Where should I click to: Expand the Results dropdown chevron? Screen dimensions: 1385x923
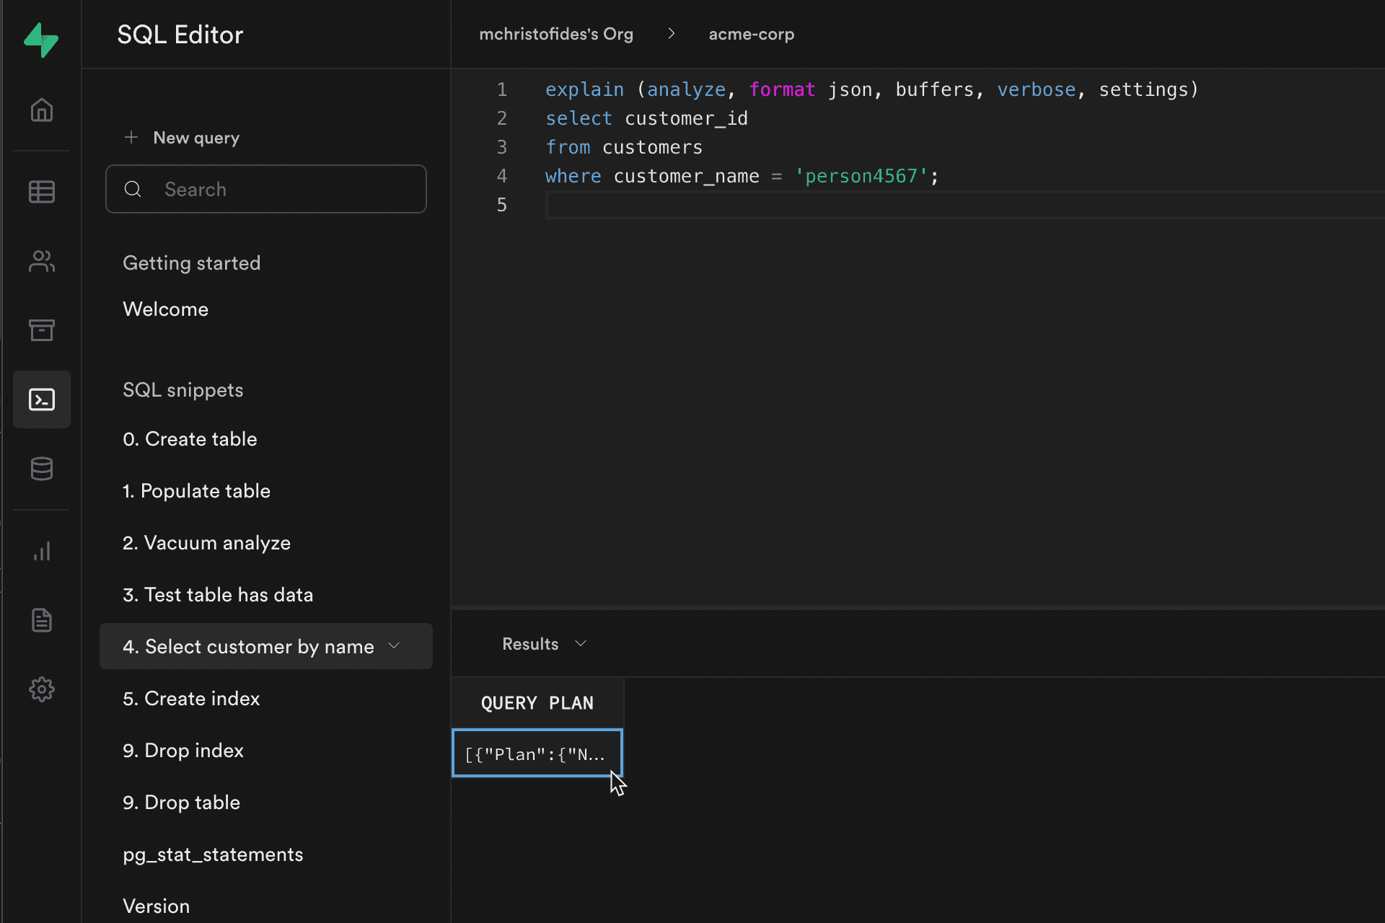point(581,643)
